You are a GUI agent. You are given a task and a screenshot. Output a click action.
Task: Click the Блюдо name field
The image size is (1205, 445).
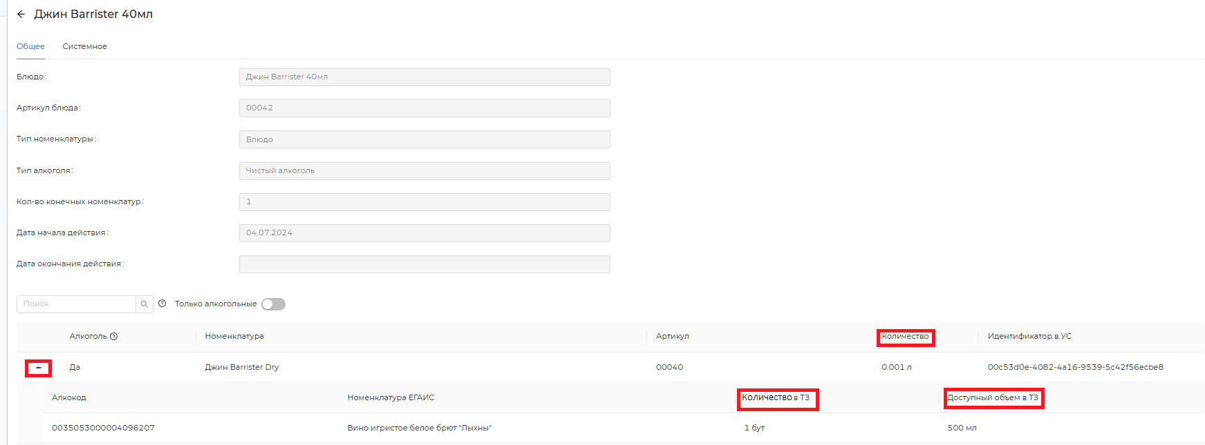(x=424, y=77)
